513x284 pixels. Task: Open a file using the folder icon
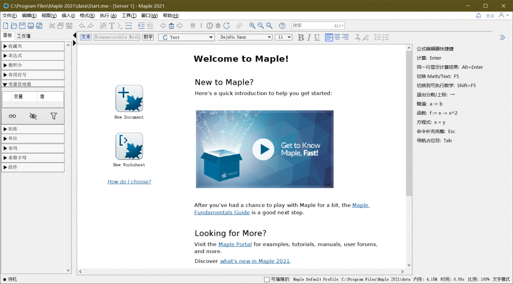pyautogui.click(x=14, y=26)
